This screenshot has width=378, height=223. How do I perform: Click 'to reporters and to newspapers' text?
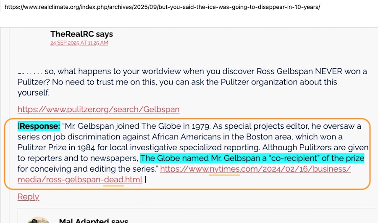pos(78,159)
